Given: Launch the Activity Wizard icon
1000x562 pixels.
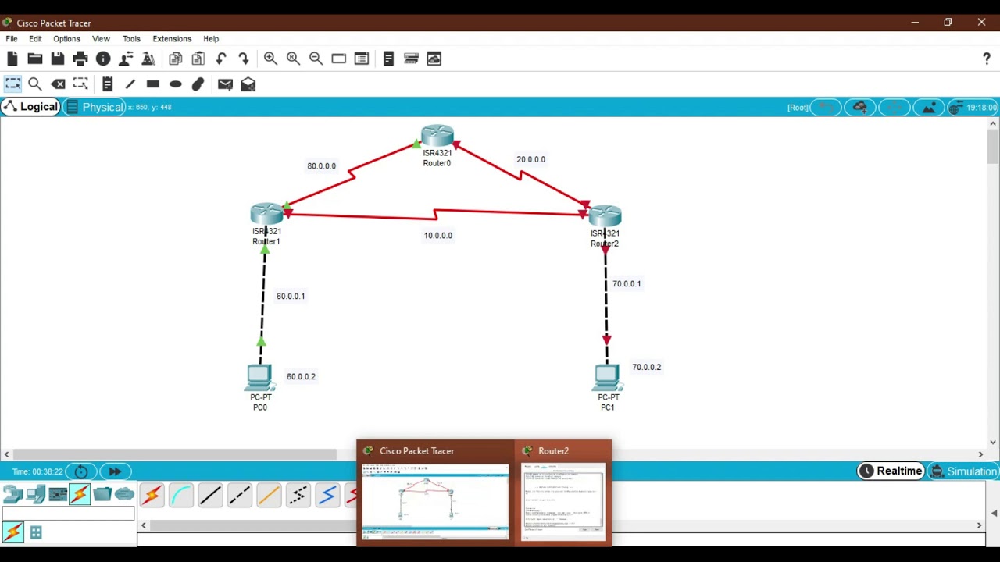Looking at the screenshot, I should coord(126,59).
